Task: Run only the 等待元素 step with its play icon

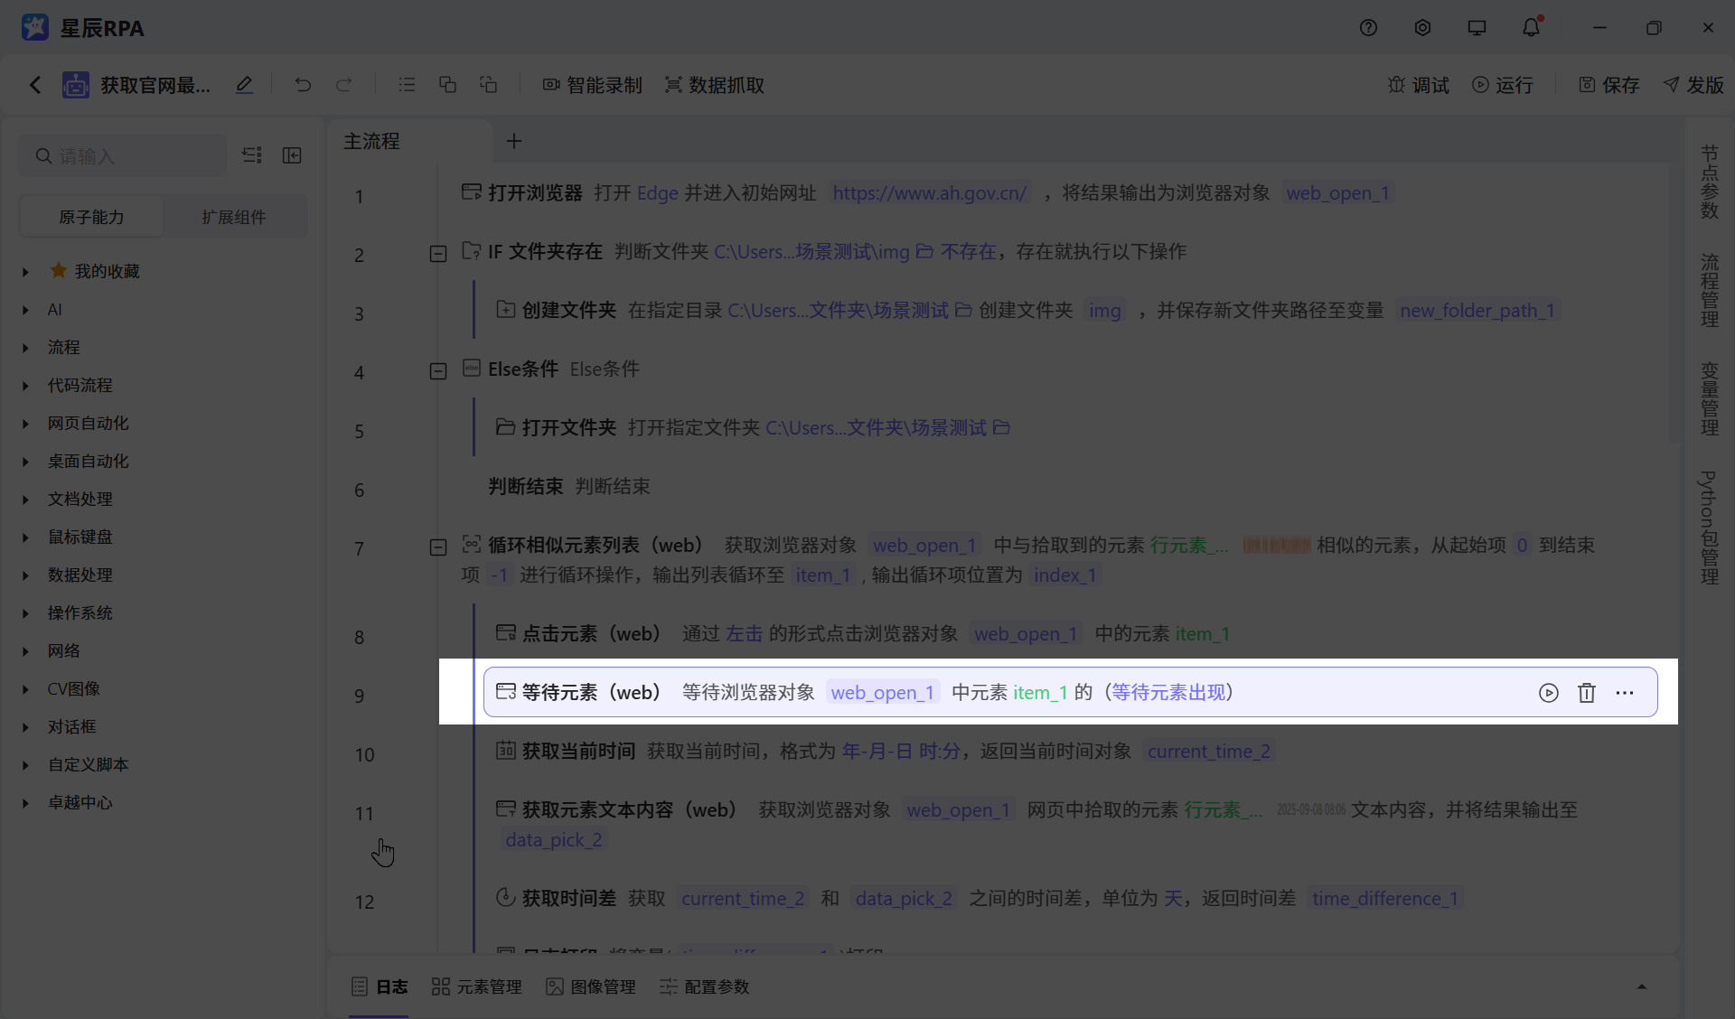Action: (1548, 692)
